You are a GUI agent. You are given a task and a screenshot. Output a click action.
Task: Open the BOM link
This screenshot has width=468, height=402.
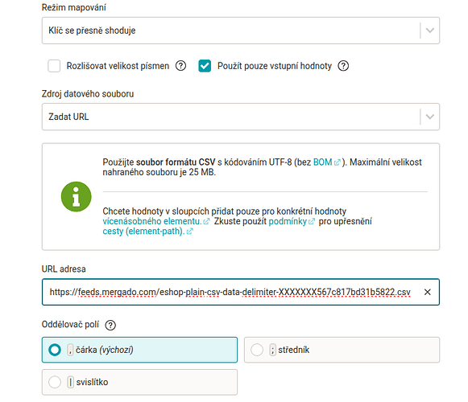(x=322, y=162)
